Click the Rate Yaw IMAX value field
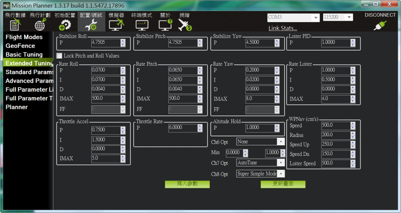Viewport: 401px width, 213px height. tap(260, 99)
